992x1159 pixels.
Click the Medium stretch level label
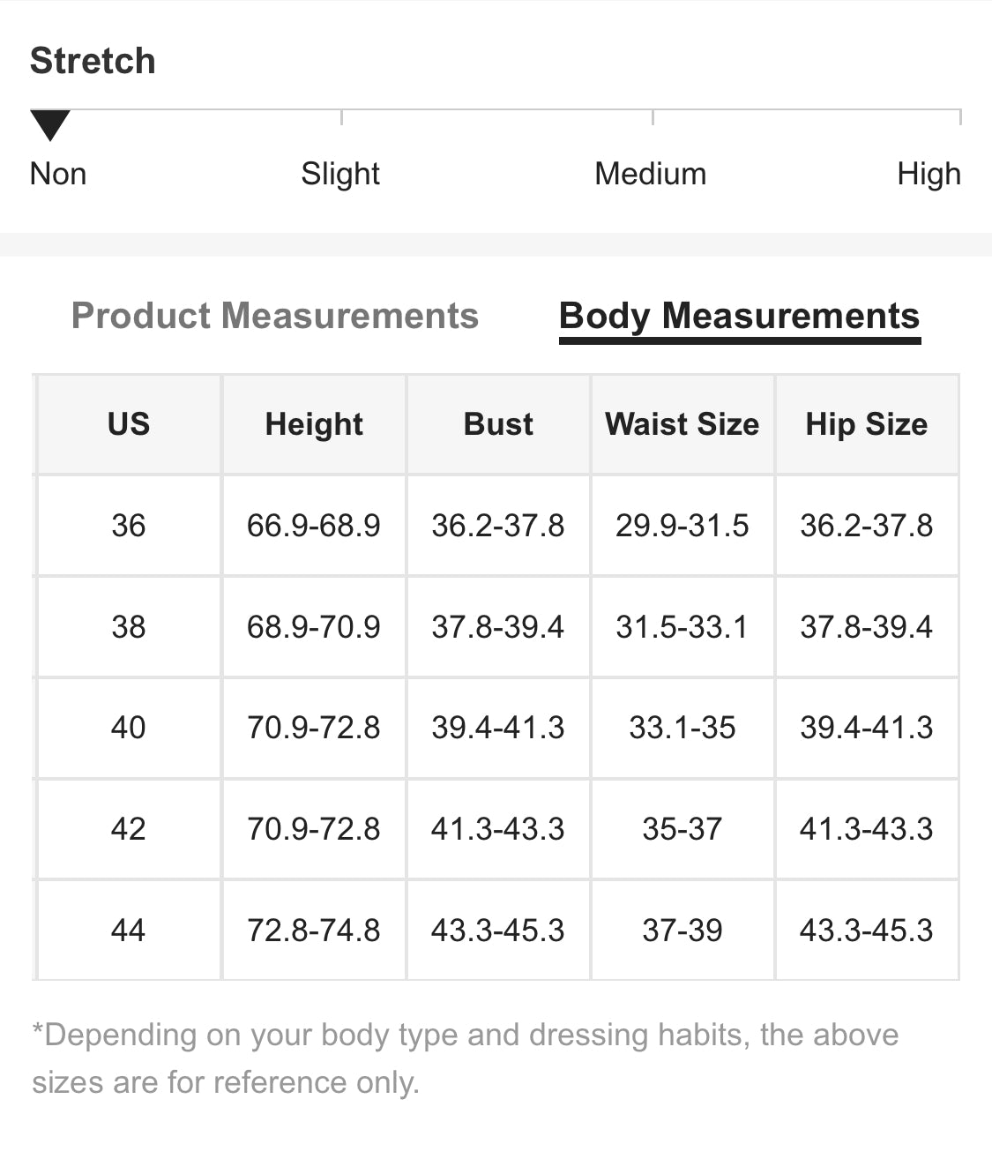tap(650, 174)
